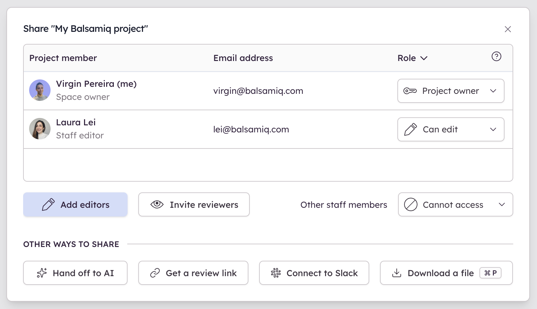Click Laura Lei's avatar photo
This screenshot has height=309, width=537.
pyautogui.click(x=40, y=129)
